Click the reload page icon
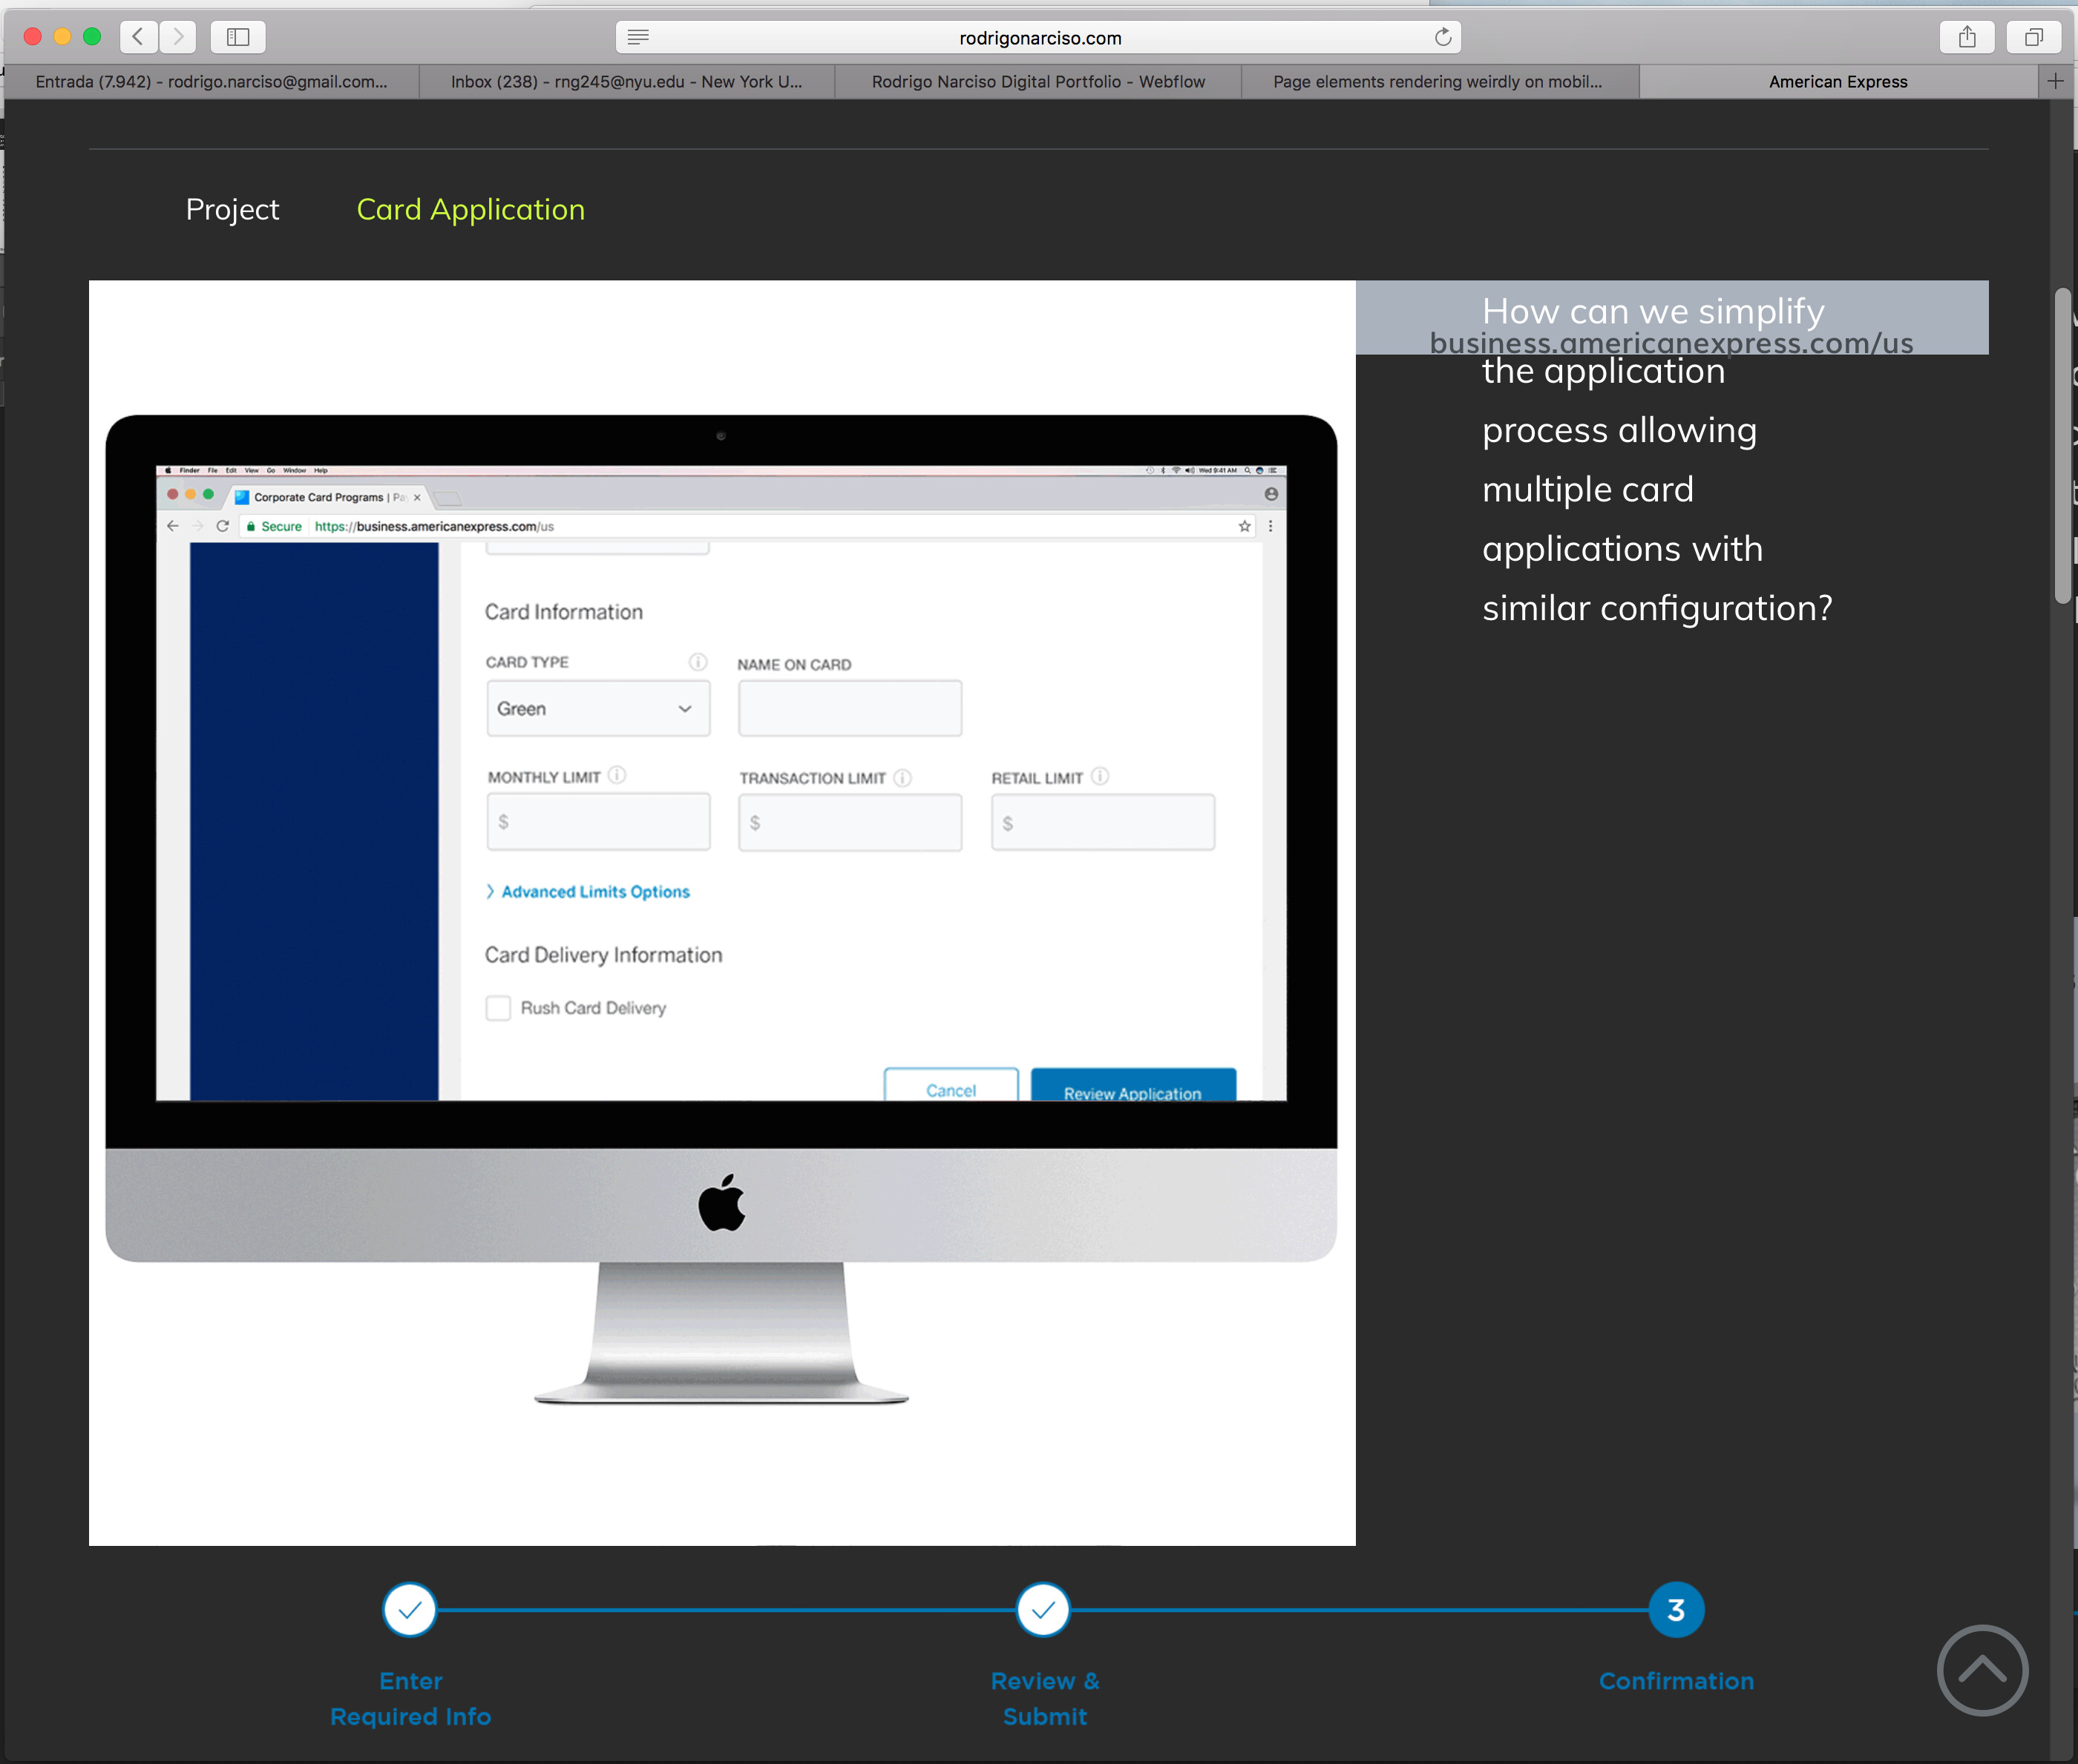Image resolution: width=2078 pixels, height=1764 pixels. tap(1442, 37)
